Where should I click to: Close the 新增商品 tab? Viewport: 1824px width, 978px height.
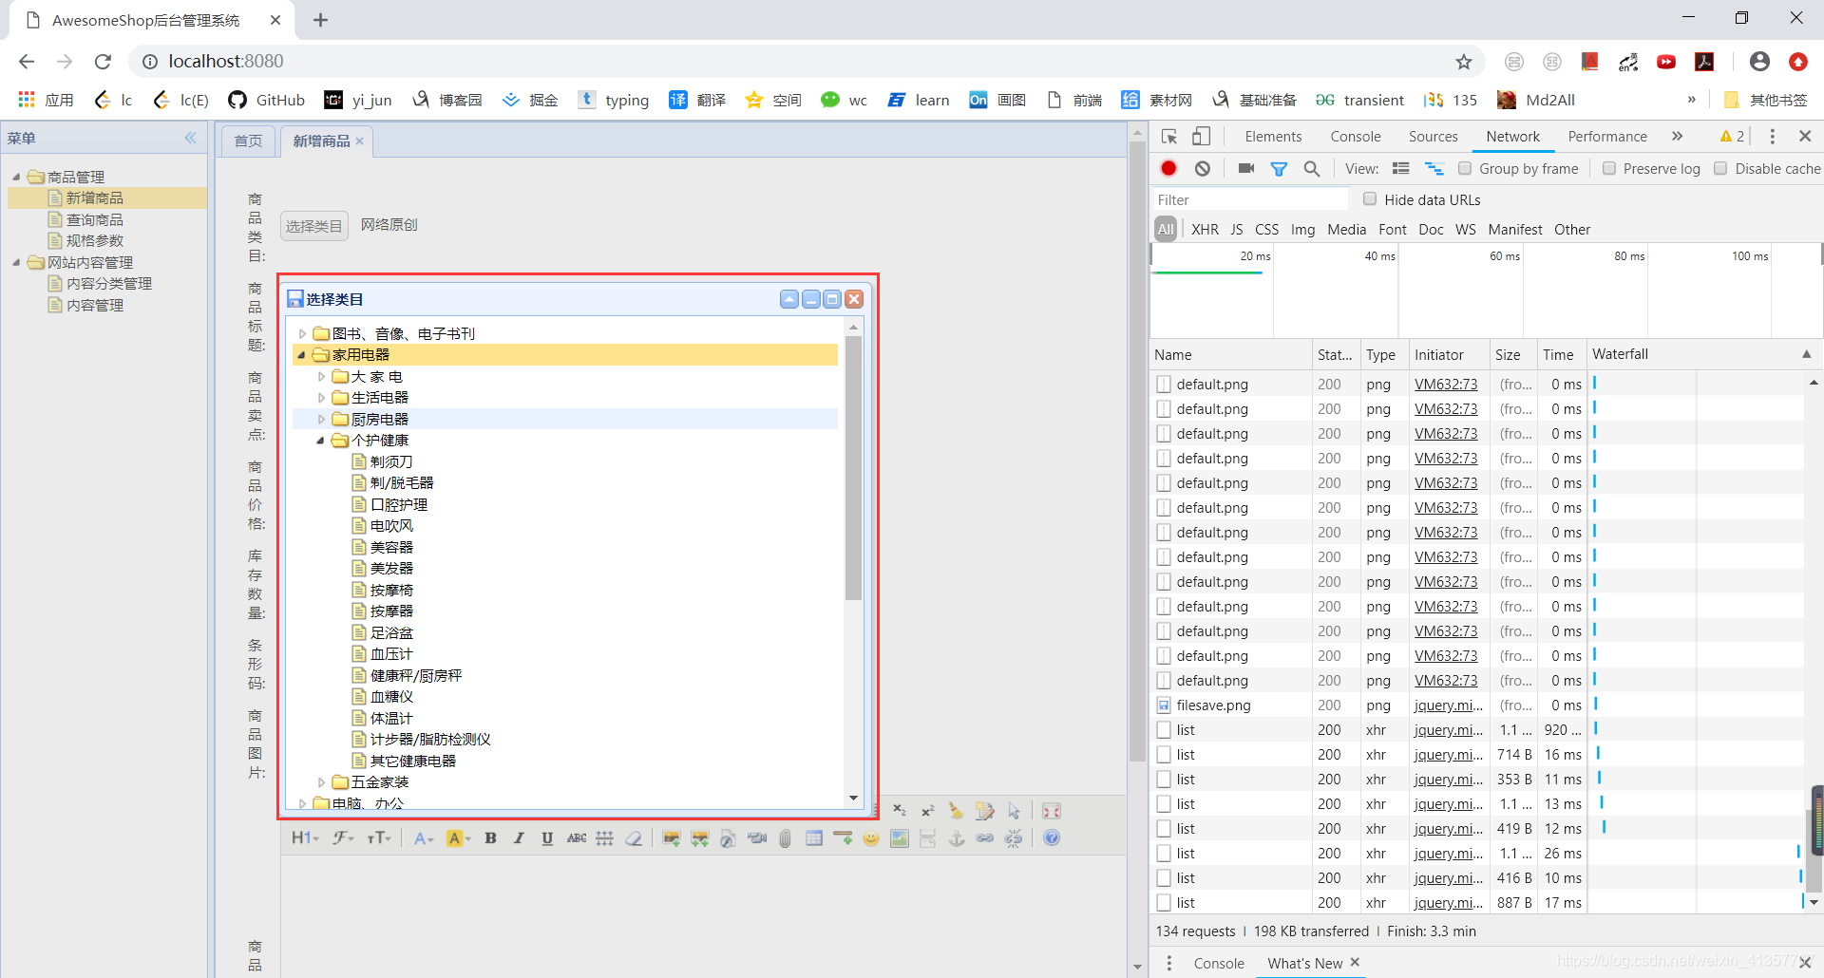click(x=360, y=141)
